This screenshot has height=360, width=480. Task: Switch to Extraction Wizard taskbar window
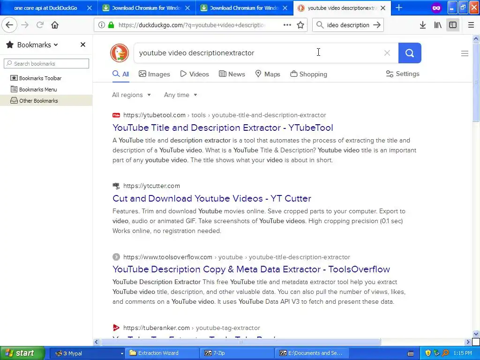(162, 353)
